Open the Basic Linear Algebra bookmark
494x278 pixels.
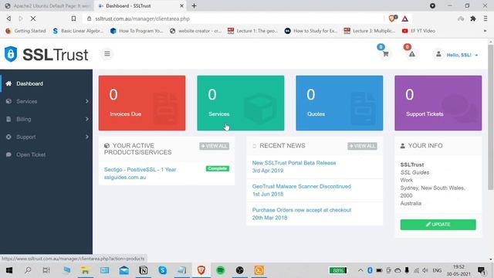(x=78, y=31)
